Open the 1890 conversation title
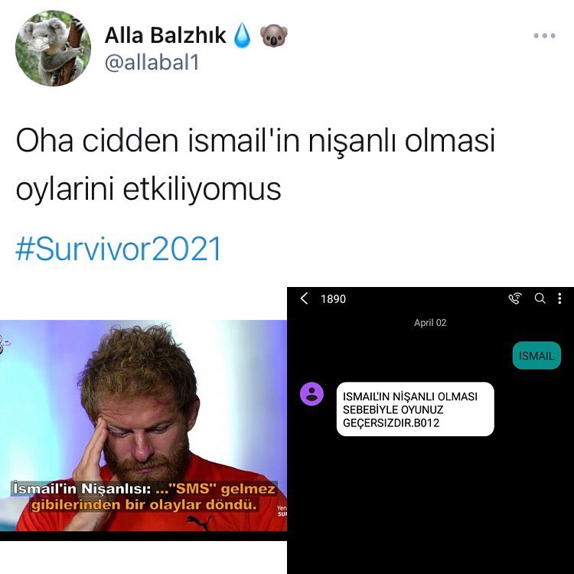 [x=333, y=299]
